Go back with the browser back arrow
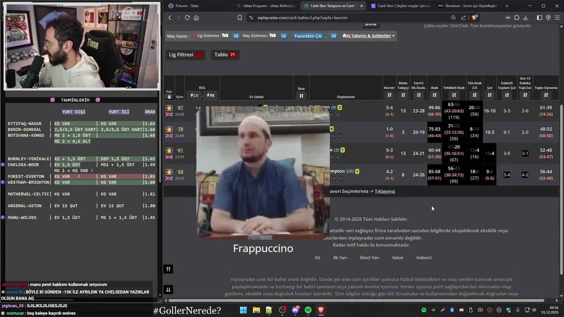The height and width of the screenshot is (317, 564). pyautogui.click(x=170, y=18)
